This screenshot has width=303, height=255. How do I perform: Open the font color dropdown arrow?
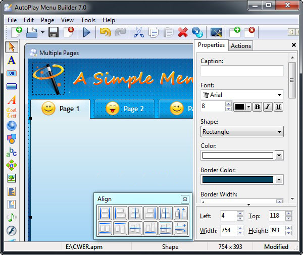248,107
